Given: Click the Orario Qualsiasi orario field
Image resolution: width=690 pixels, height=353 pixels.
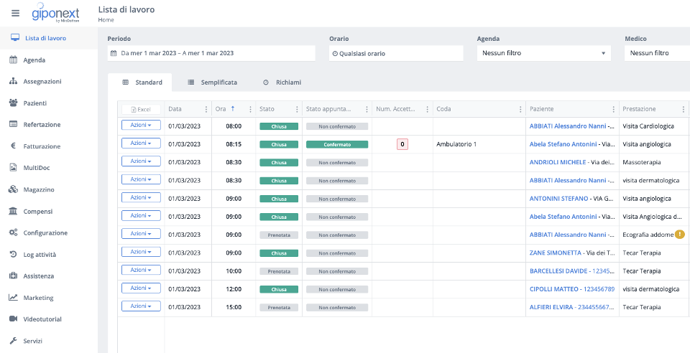Looking at the screenshot, I should pos(396,53).
